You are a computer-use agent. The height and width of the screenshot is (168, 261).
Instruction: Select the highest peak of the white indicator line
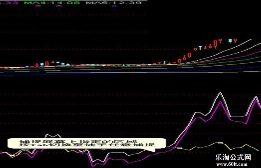220,92
